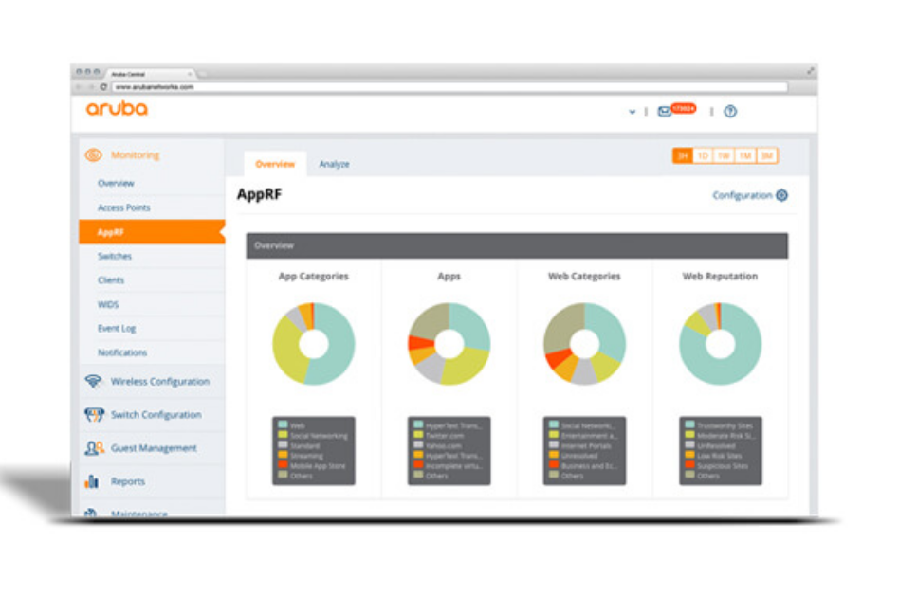Click the Monitoring eye icon
This screenshot has height=595, width=899.
(x=94, y=155)
